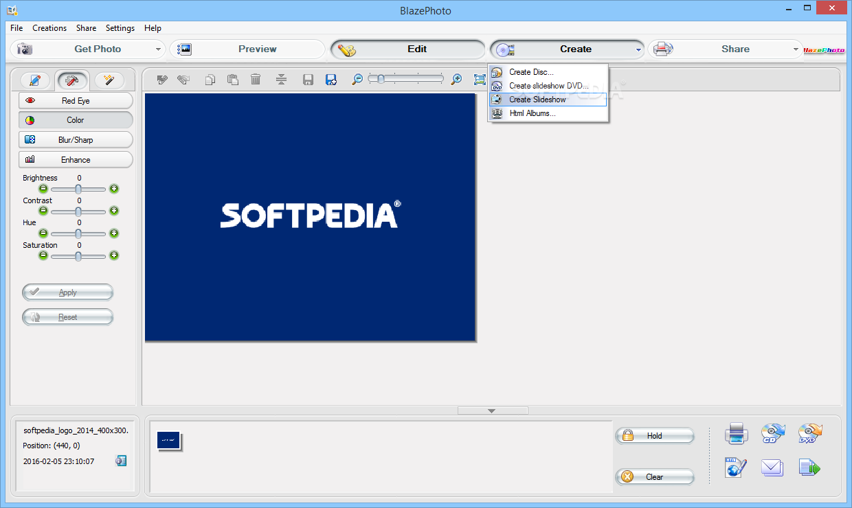Select the Color adjustment tool

tap(76, 120)
